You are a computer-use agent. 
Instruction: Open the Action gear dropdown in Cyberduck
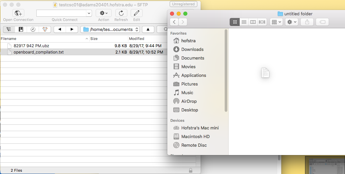click(x=104, y=13)
